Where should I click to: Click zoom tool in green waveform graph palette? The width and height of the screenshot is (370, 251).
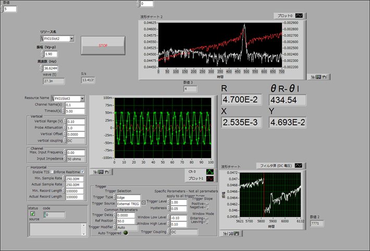(x=100, y=171)
